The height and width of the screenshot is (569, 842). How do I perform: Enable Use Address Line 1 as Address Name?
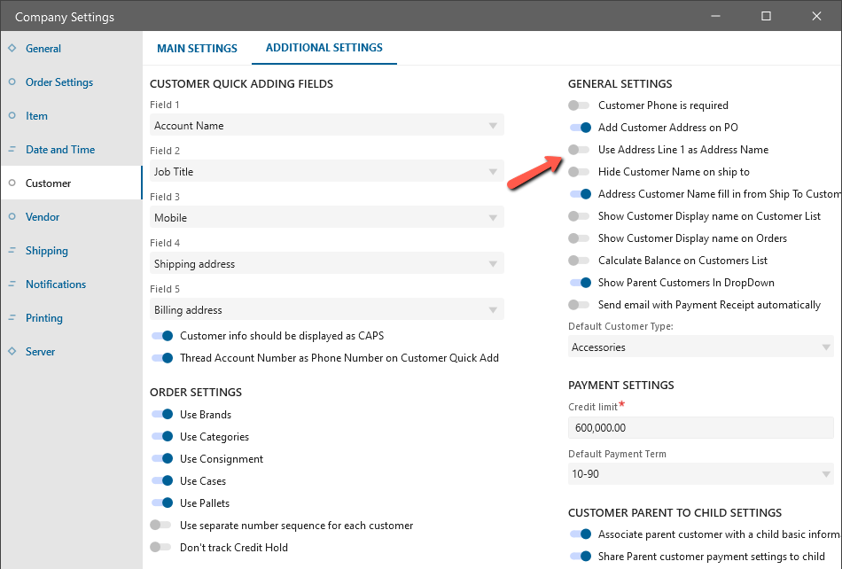tap(580, 150)
